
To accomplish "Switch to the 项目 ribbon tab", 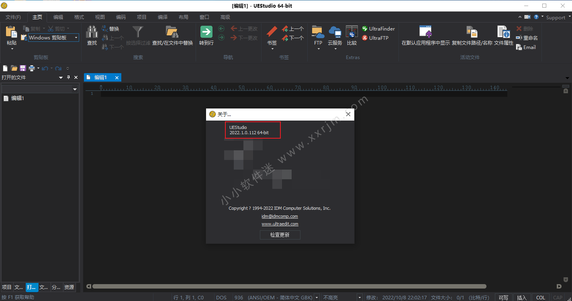I will [142, 17].
